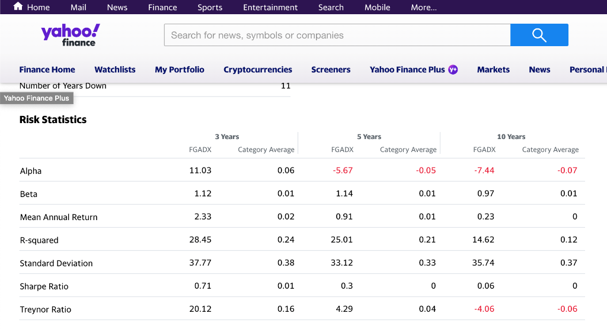Screen dimensions: 607x329
Task: Click the 10-year R-squared value 14.62
Action: pyautogui.click(x=483, y=240)
